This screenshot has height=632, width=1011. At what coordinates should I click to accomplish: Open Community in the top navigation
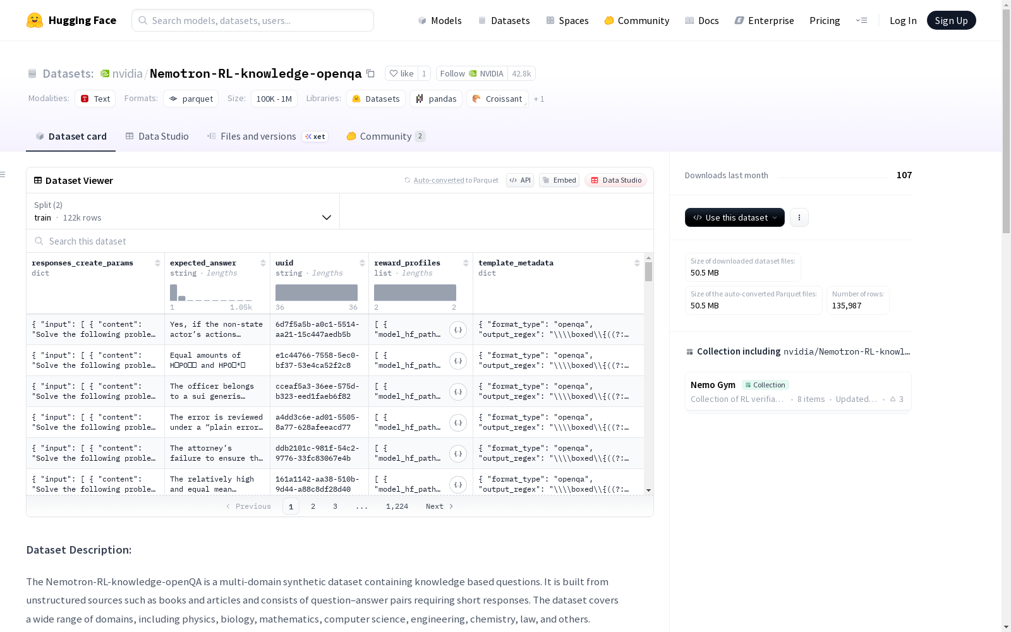coord(637,20)
